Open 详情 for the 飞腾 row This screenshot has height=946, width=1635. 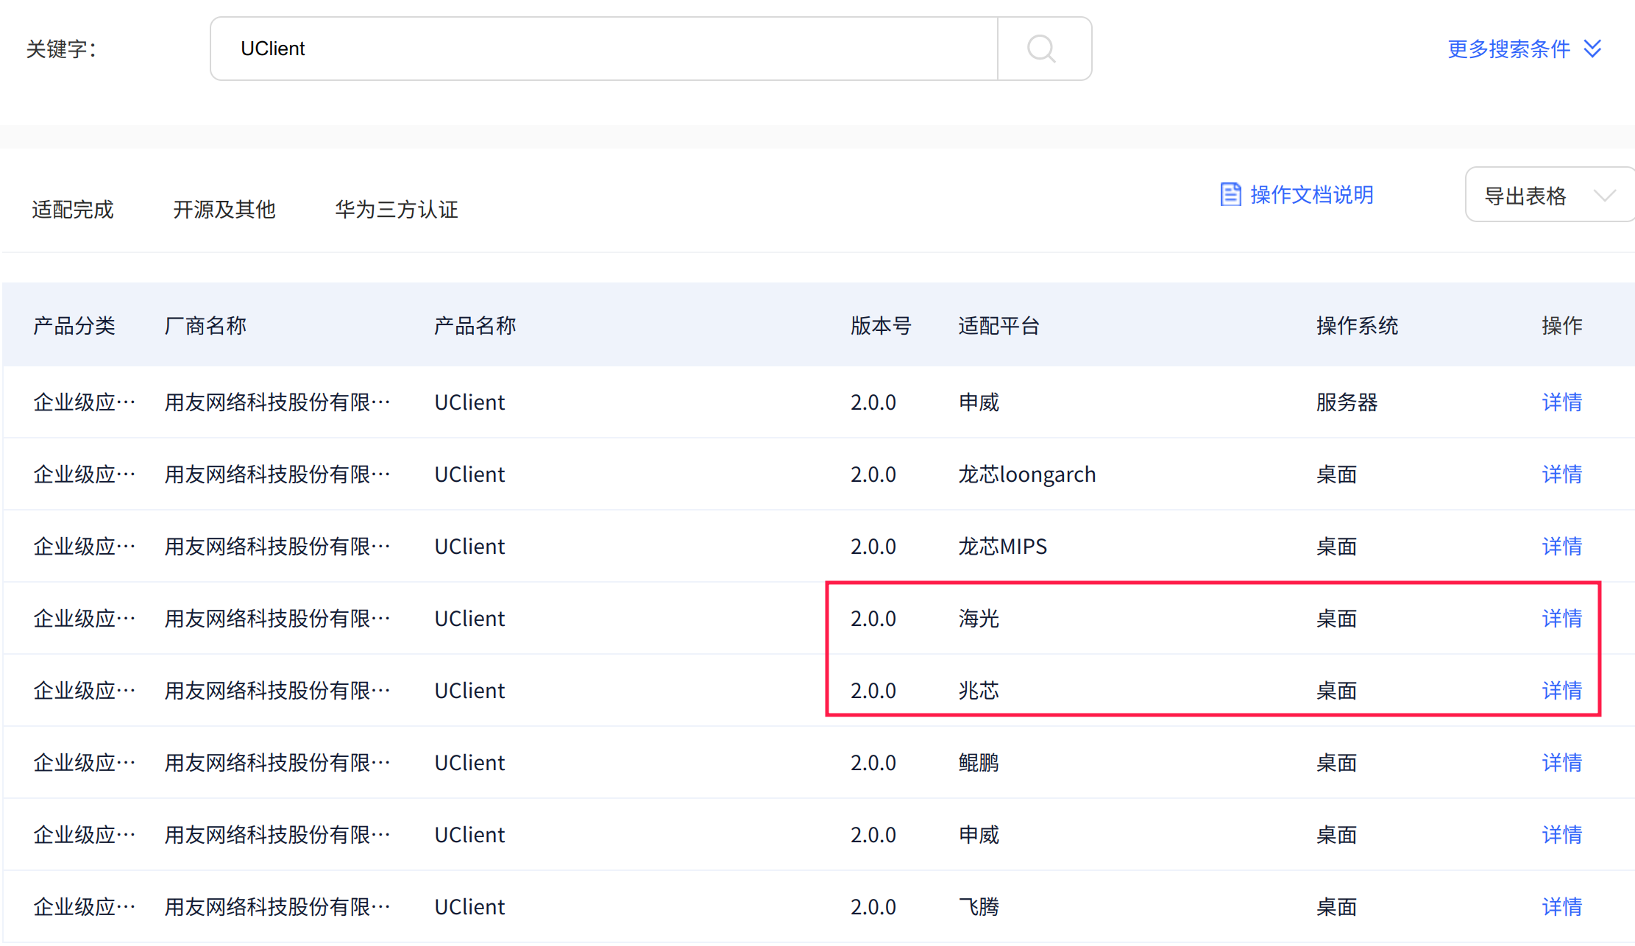pos(1562,907)
